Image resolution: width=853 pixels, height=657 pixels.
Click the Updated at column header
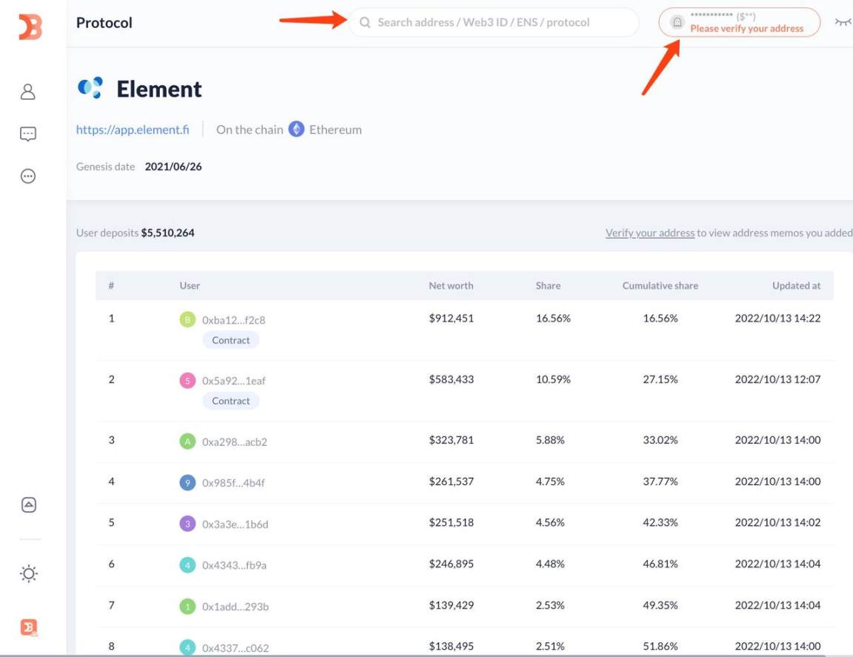(797, 285)
